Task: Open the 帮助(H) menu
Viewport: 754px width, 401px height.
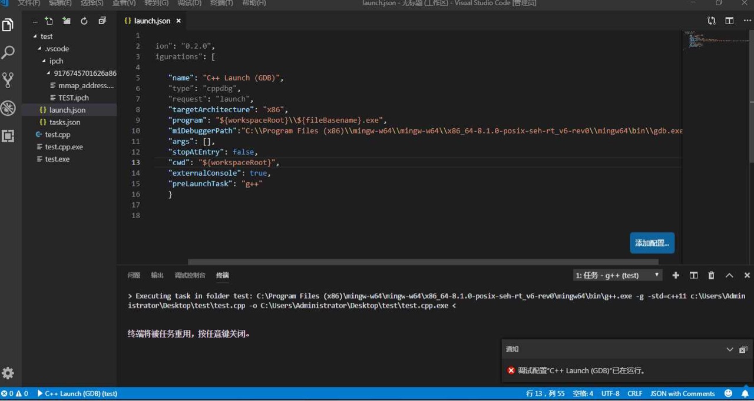Action: click(254, 3)
